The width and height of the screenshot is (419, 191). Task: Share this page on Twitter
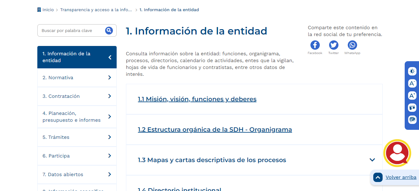click(x=333, y=45)
